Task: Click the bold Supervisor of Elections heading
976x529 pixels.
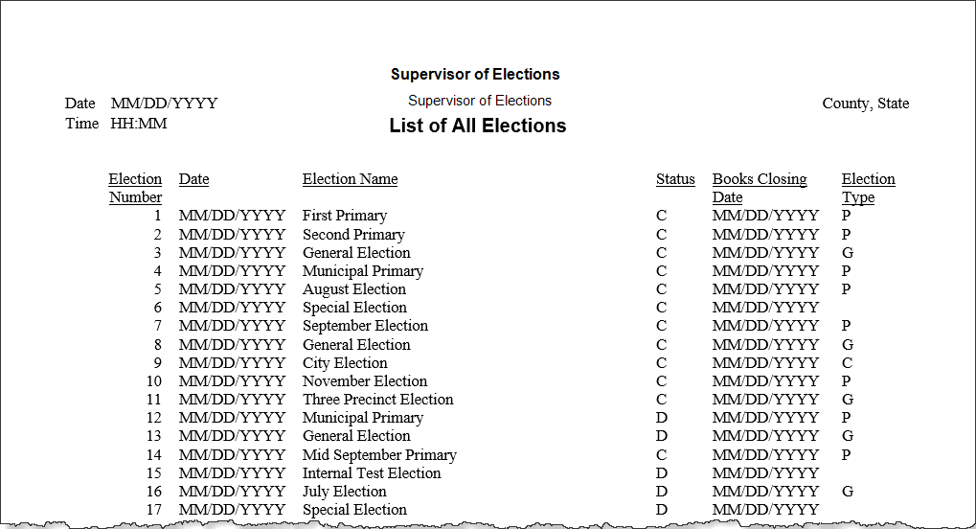Action: (475, 74)
